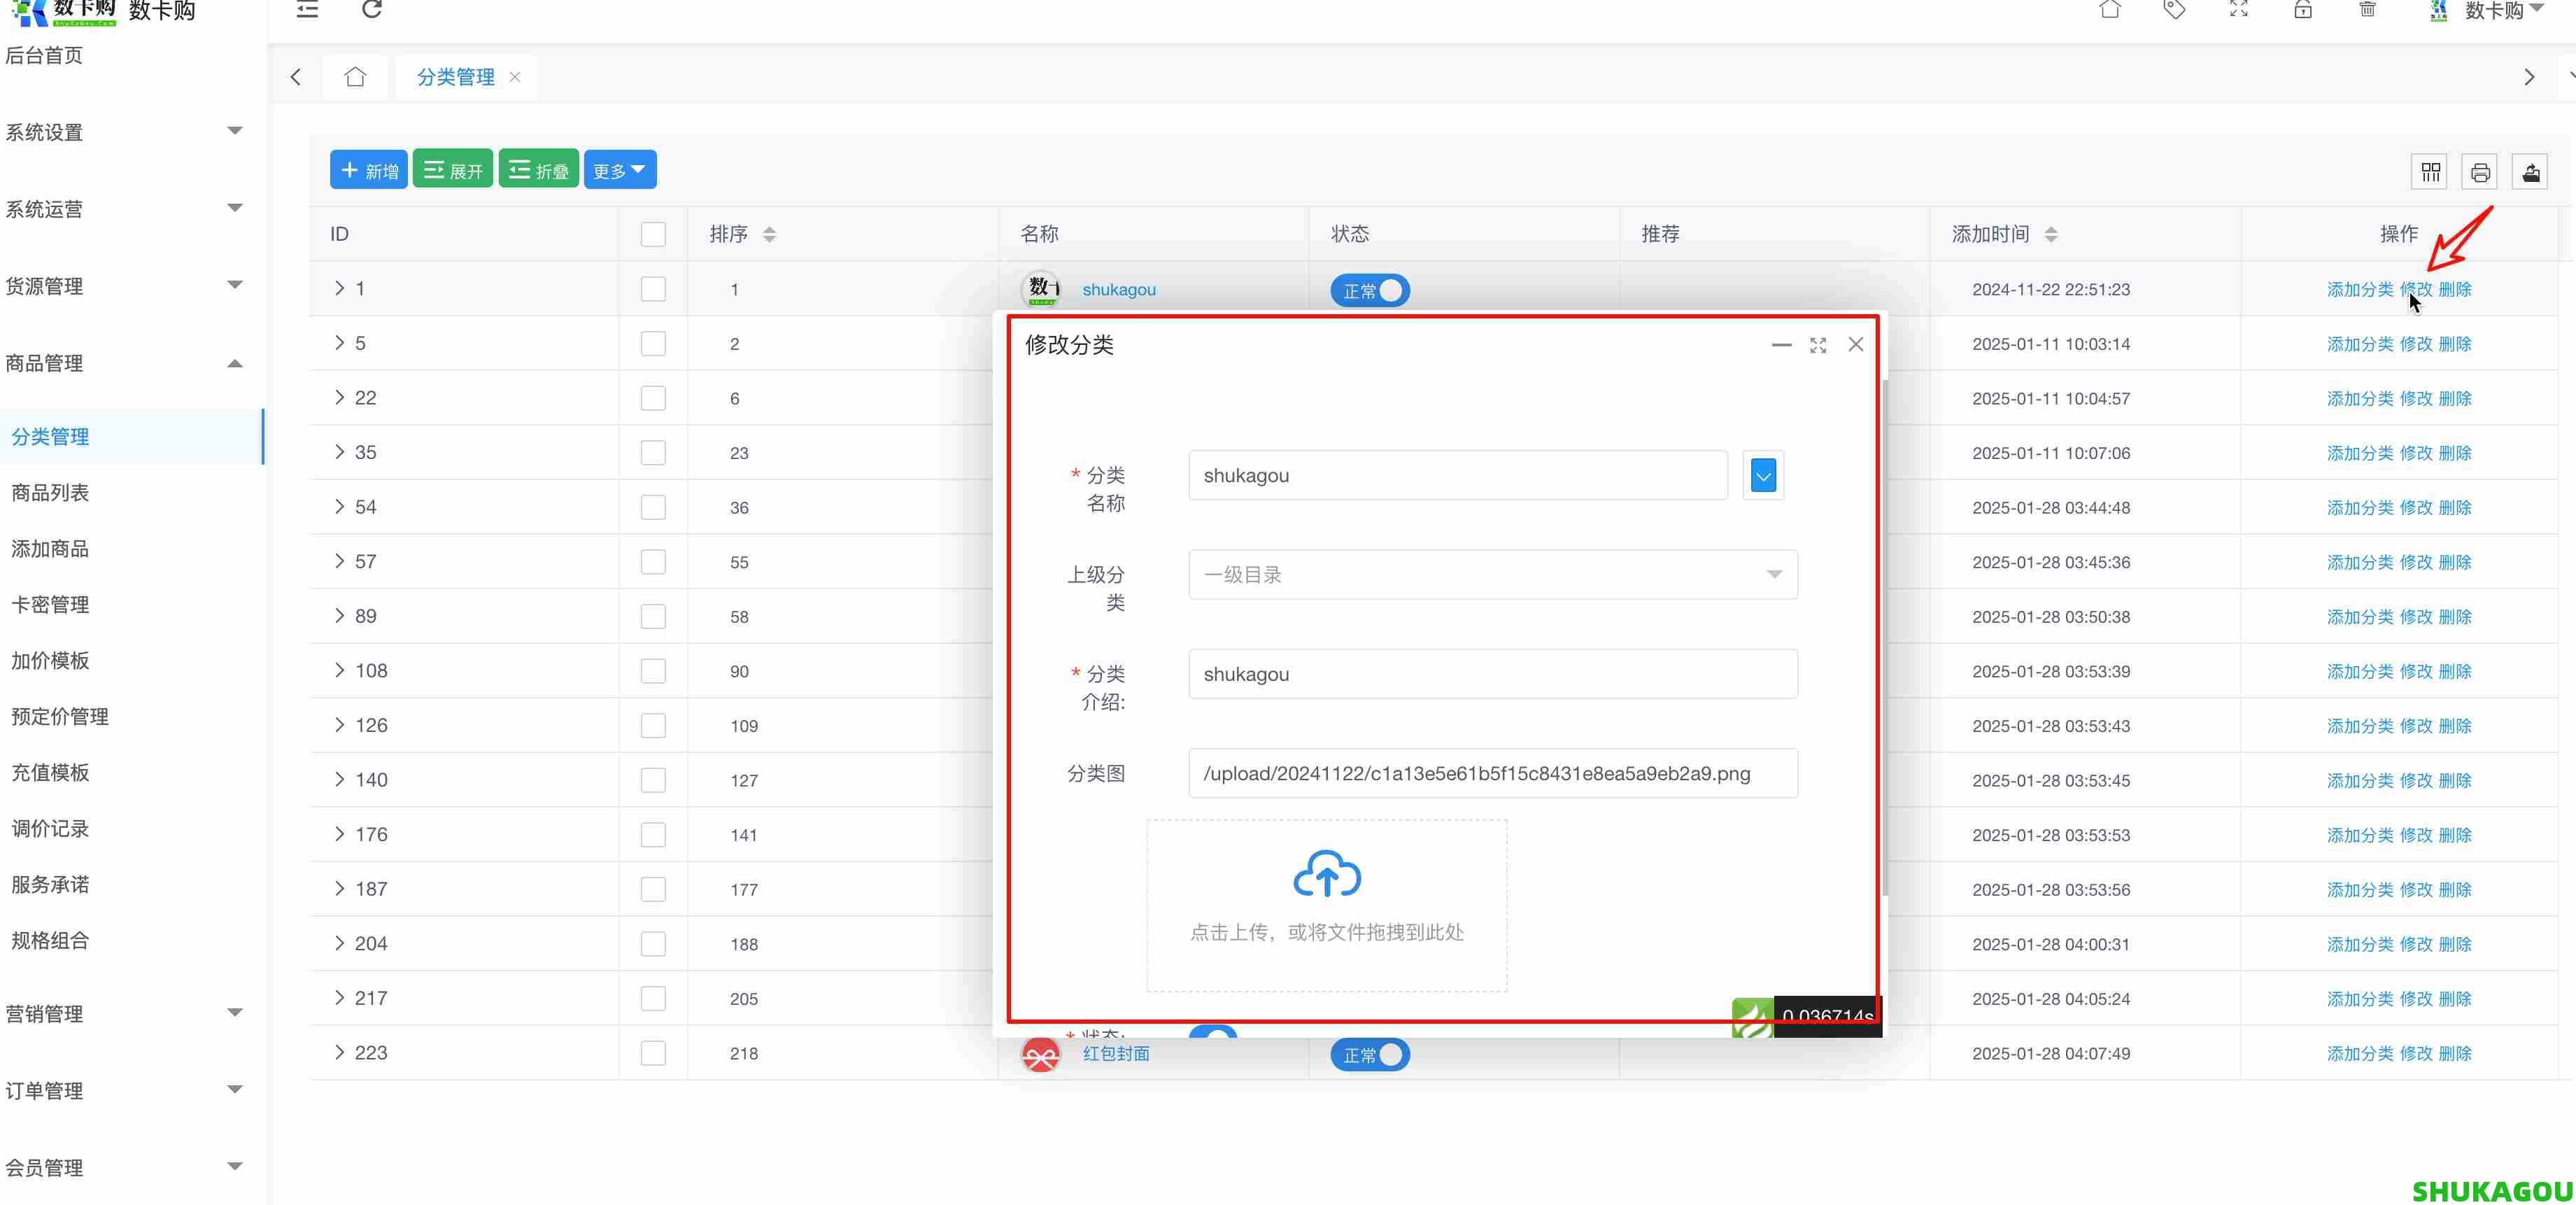This screenshot has width=2576, height=1205.
Task: Switch to the 分类管理 tab
Action: (455, 76)
